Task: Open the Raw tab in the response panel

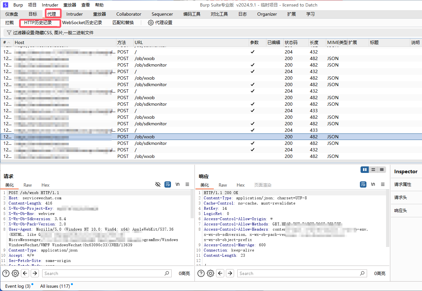Action: 223,185
